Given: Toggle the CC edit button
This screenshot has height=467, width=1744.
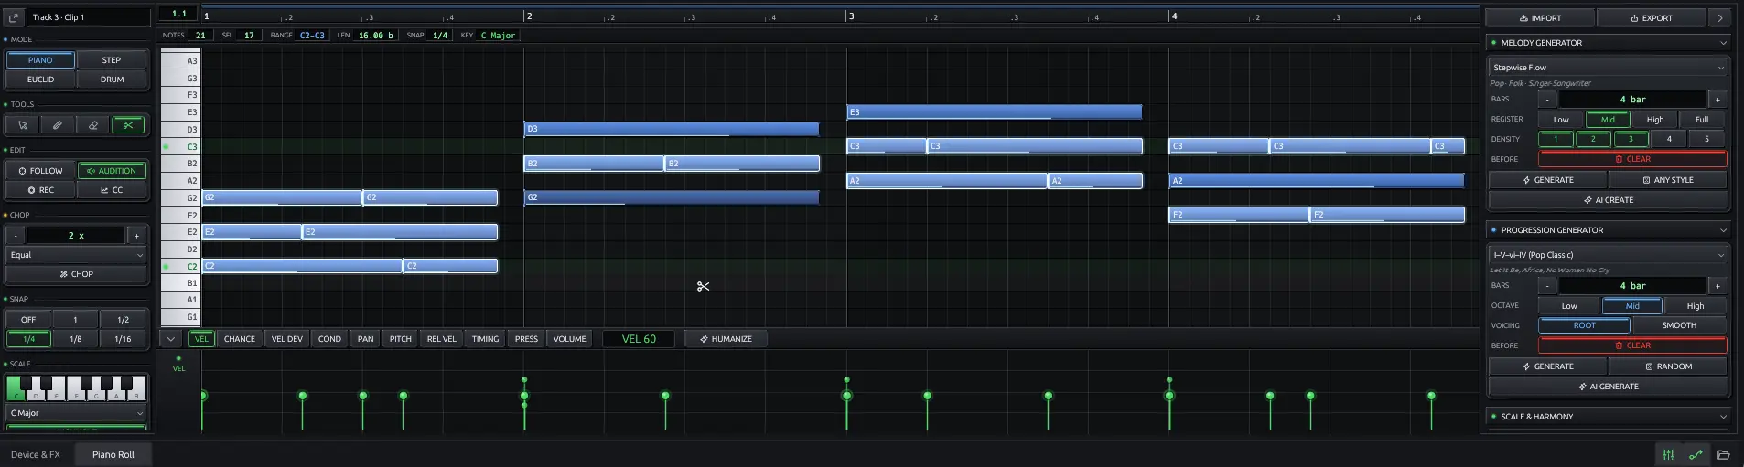Looking at the screenshot, I should [112, 190].
